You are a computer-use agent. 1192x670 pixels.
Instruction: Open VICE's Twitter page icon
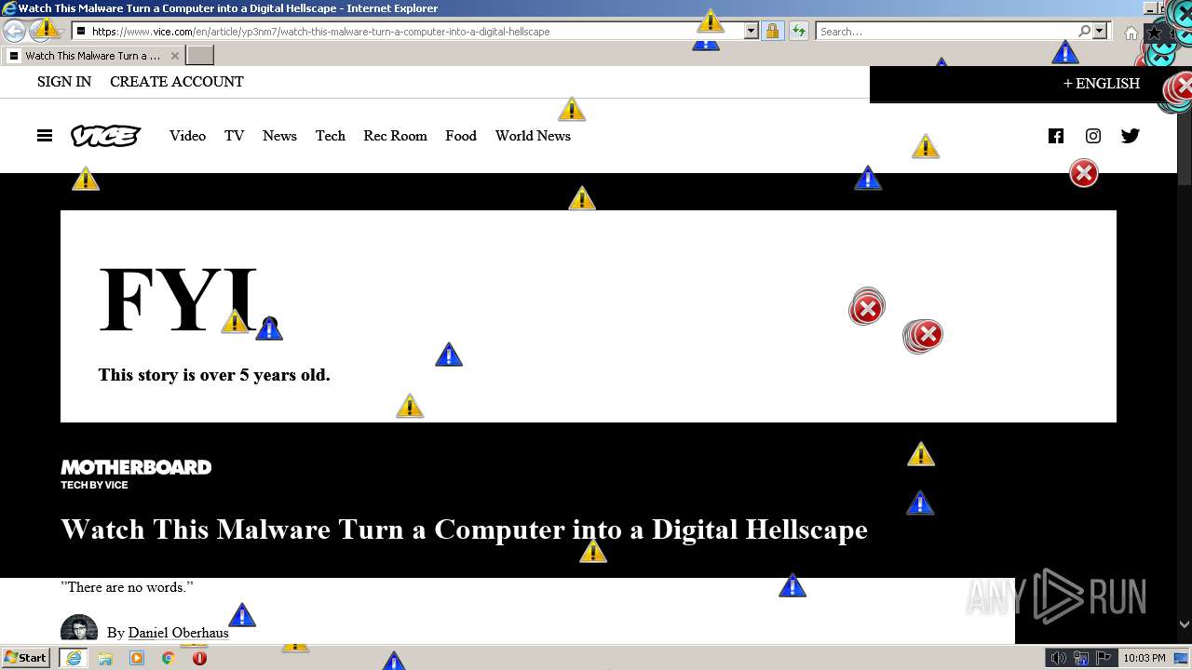click(1131, 136)
